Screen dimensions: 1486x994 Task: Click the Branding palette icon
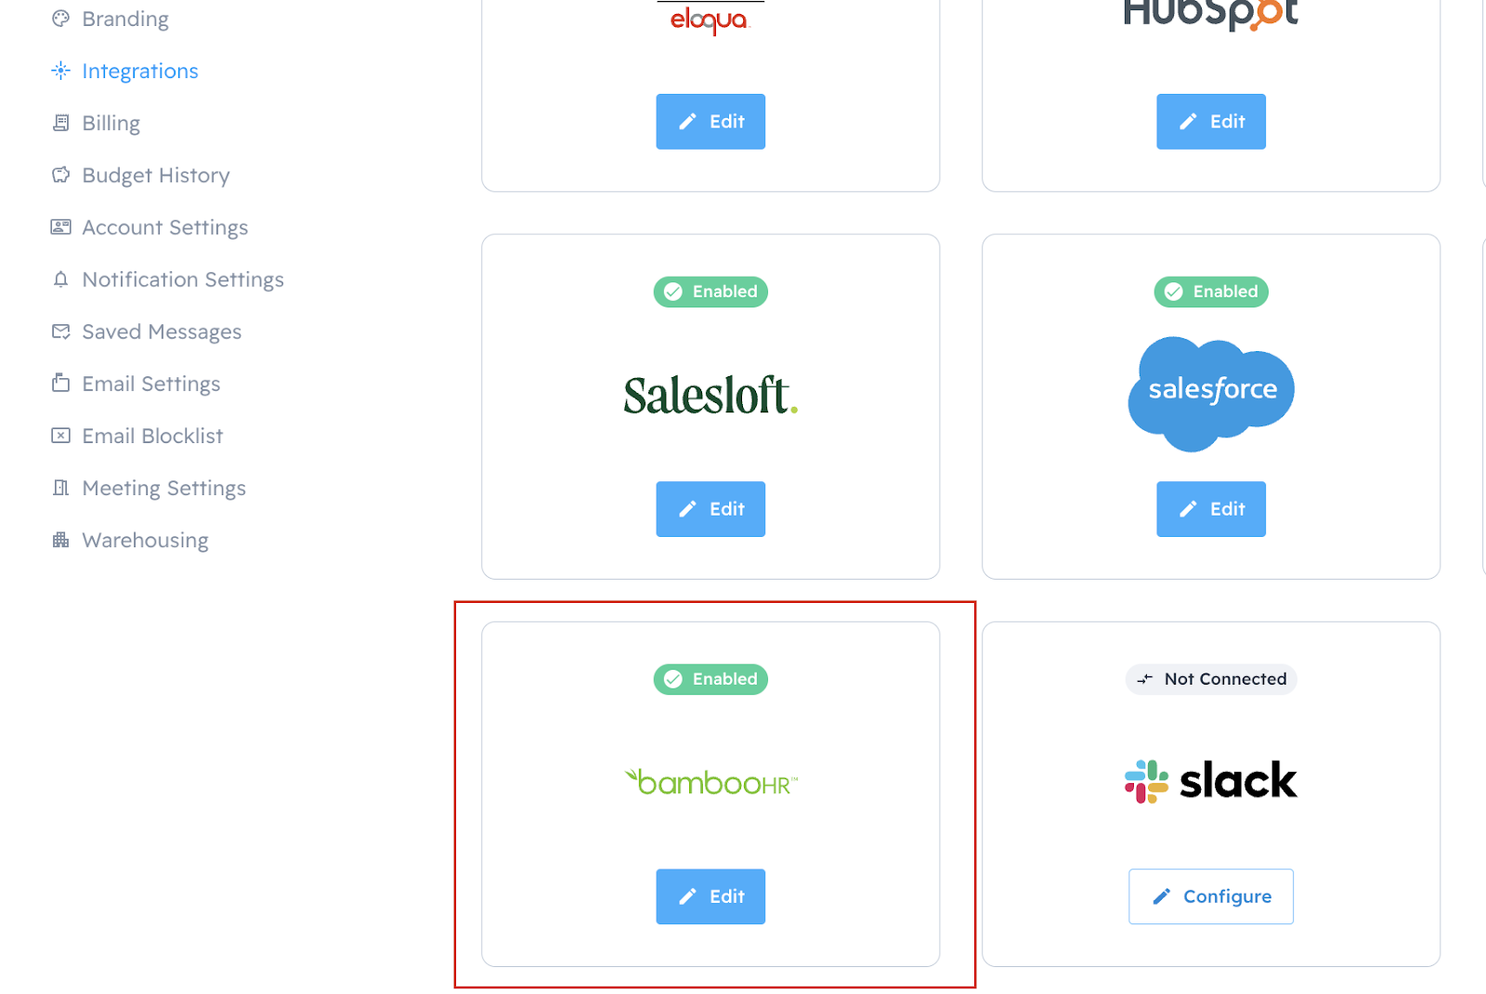(x=60, y=19)
